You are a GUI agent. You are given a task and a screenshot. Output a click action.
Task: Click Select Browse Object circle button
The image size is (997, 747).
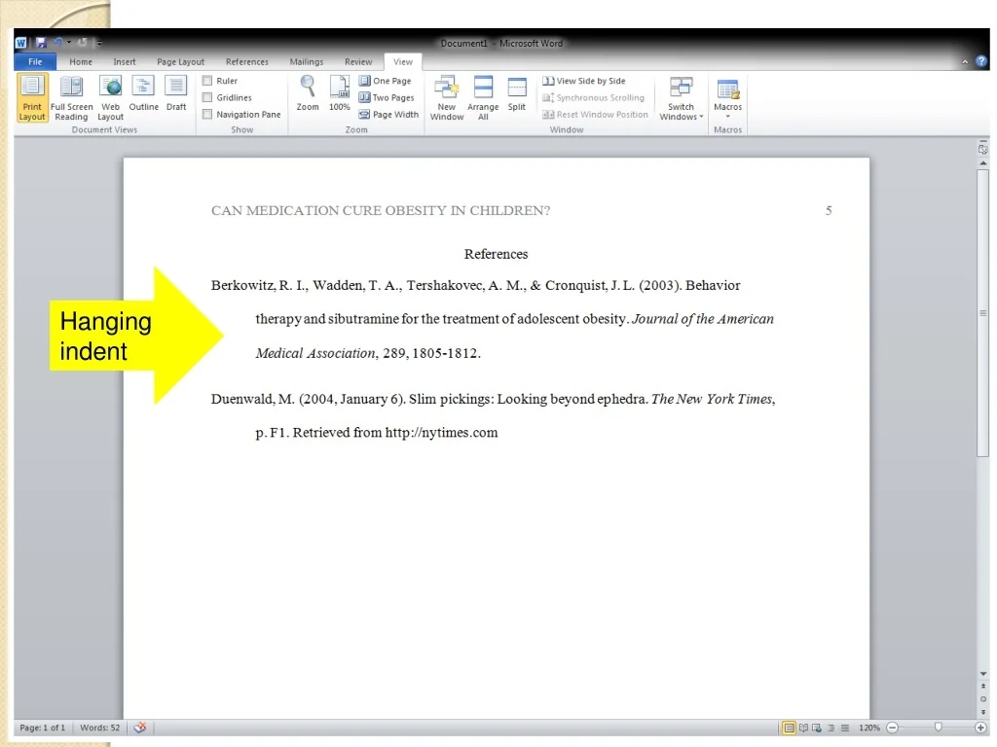[x=983, y=699]
